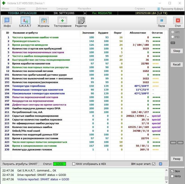185x184 pixels.
Task: Select row Время в запаркованном состоянии
Action: click(x=84, y=146)
